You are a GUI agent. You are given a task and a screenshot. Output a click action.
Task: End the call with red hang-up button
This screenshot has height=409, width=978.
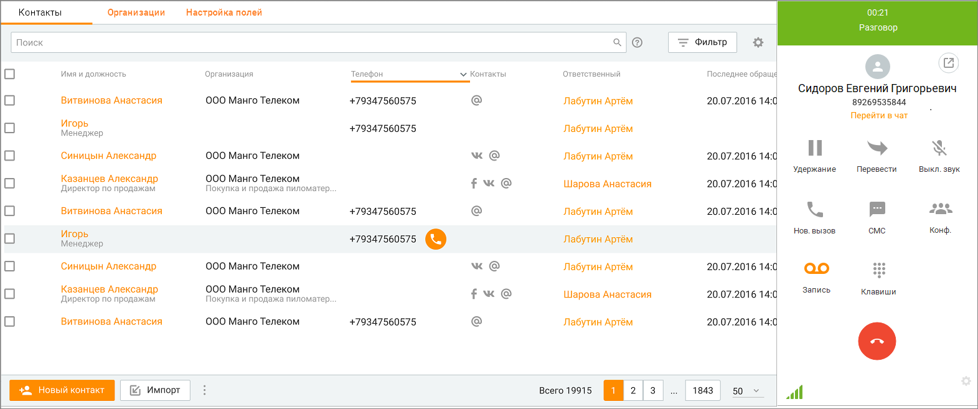click(877, 341)
